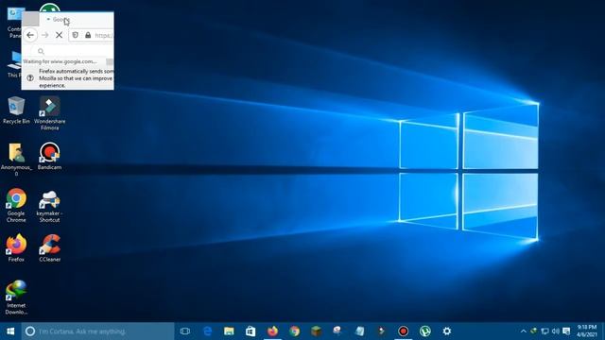Open the Minecraft block taskbar icon
The width and height of the screenshot is (605, 340).
click(316, 331)
